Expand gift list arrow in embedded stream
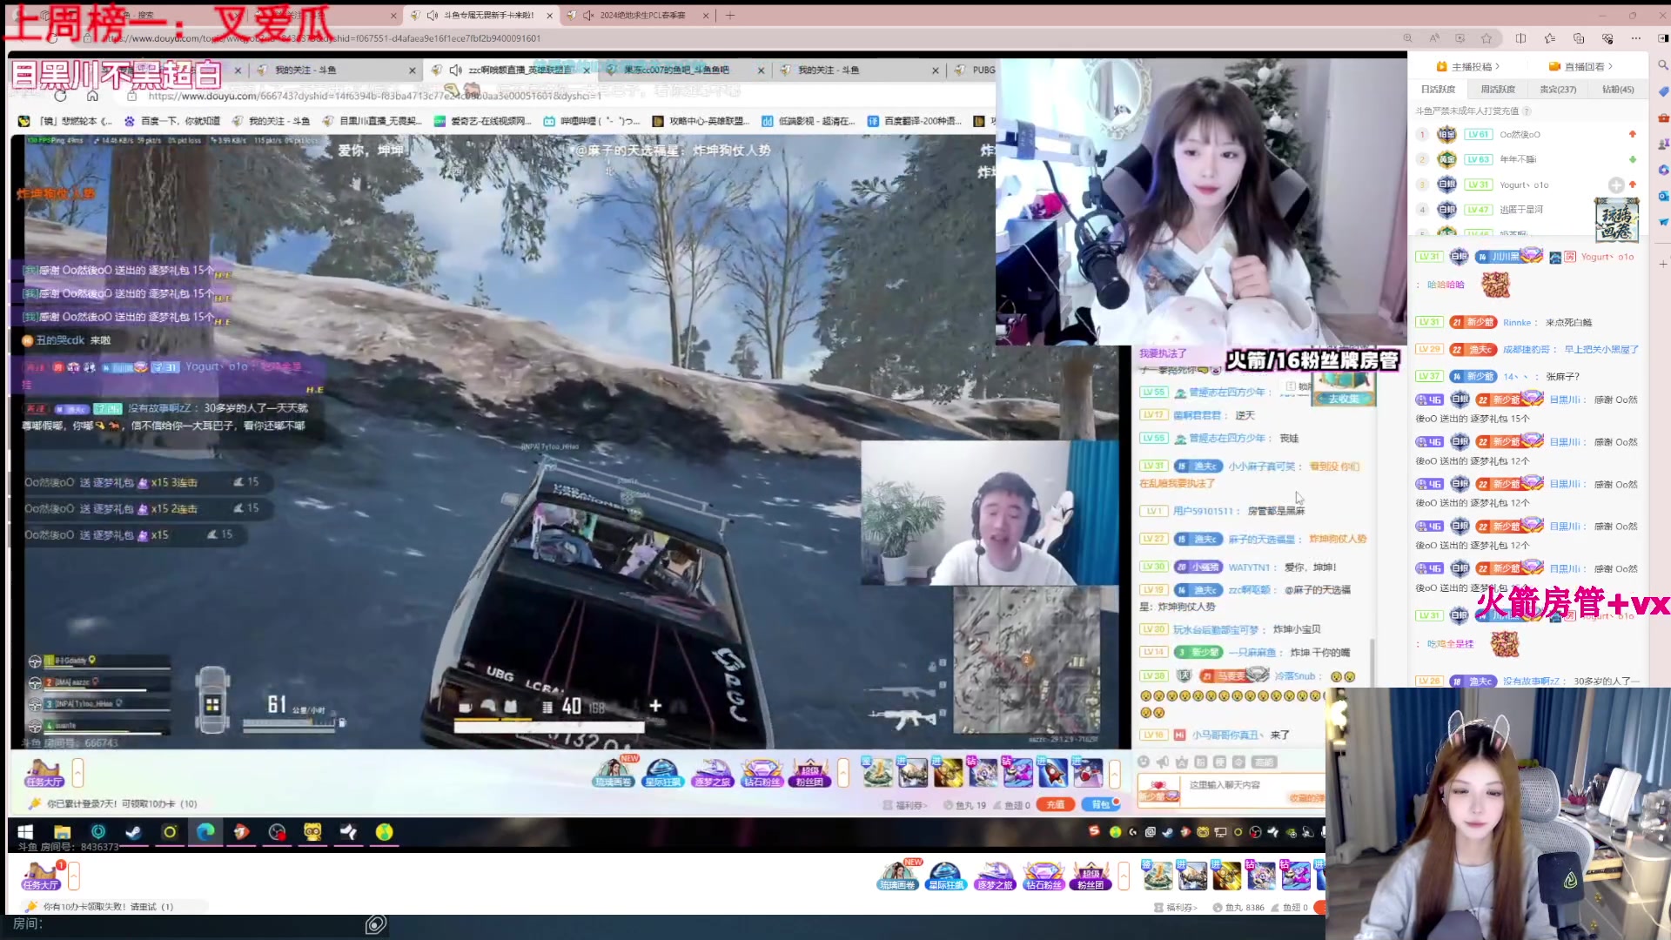The image size is (1671, 940). 1114,773
